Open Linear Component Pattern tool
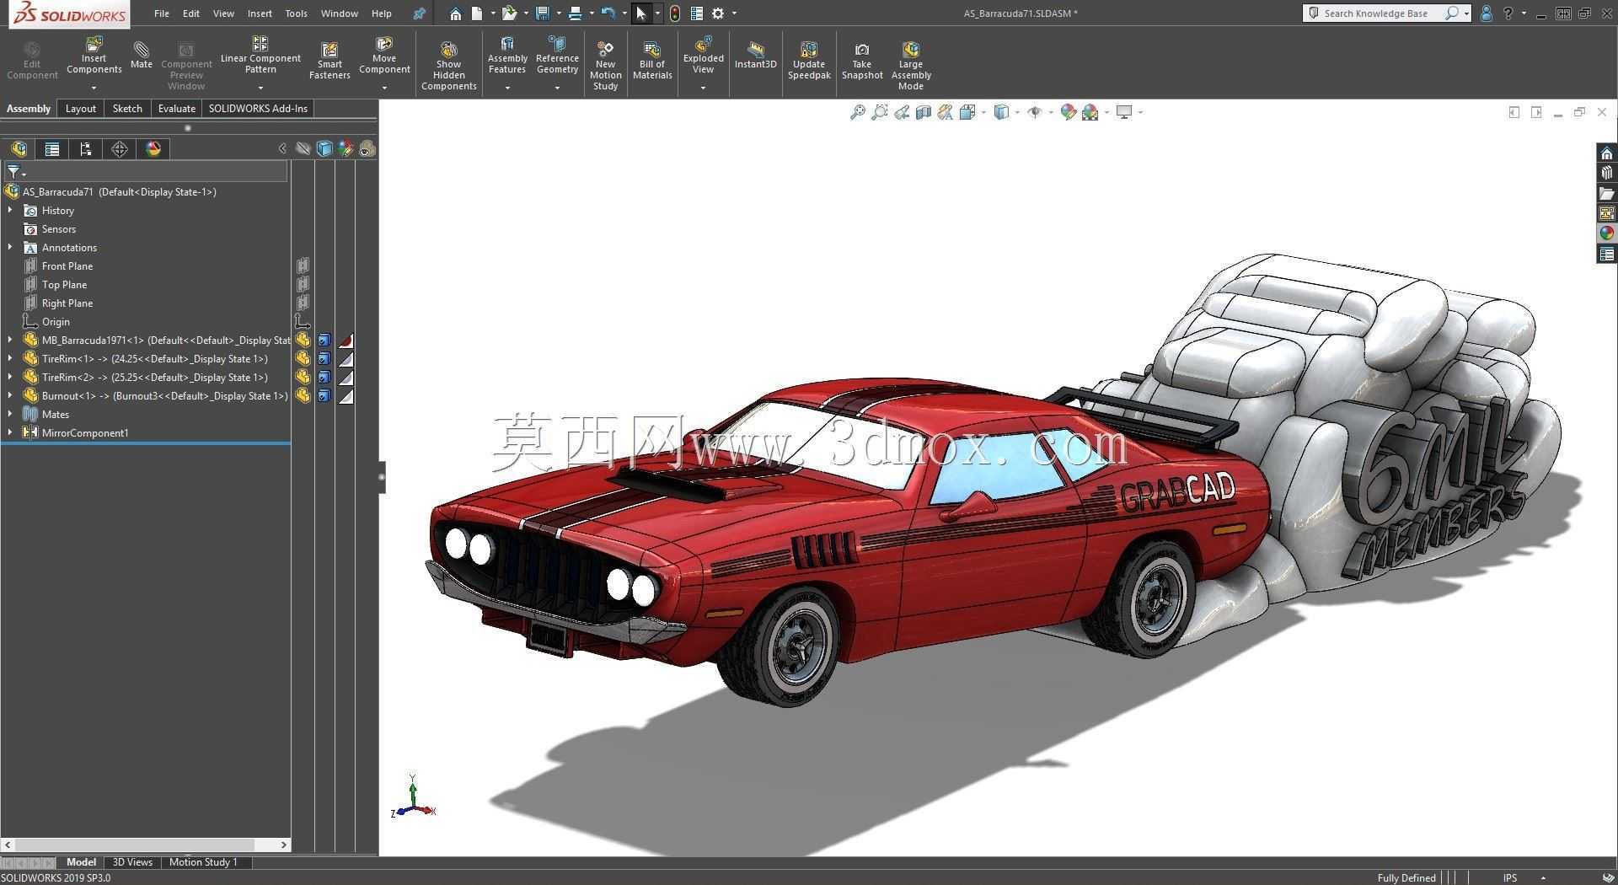 (x=260, y=56)
